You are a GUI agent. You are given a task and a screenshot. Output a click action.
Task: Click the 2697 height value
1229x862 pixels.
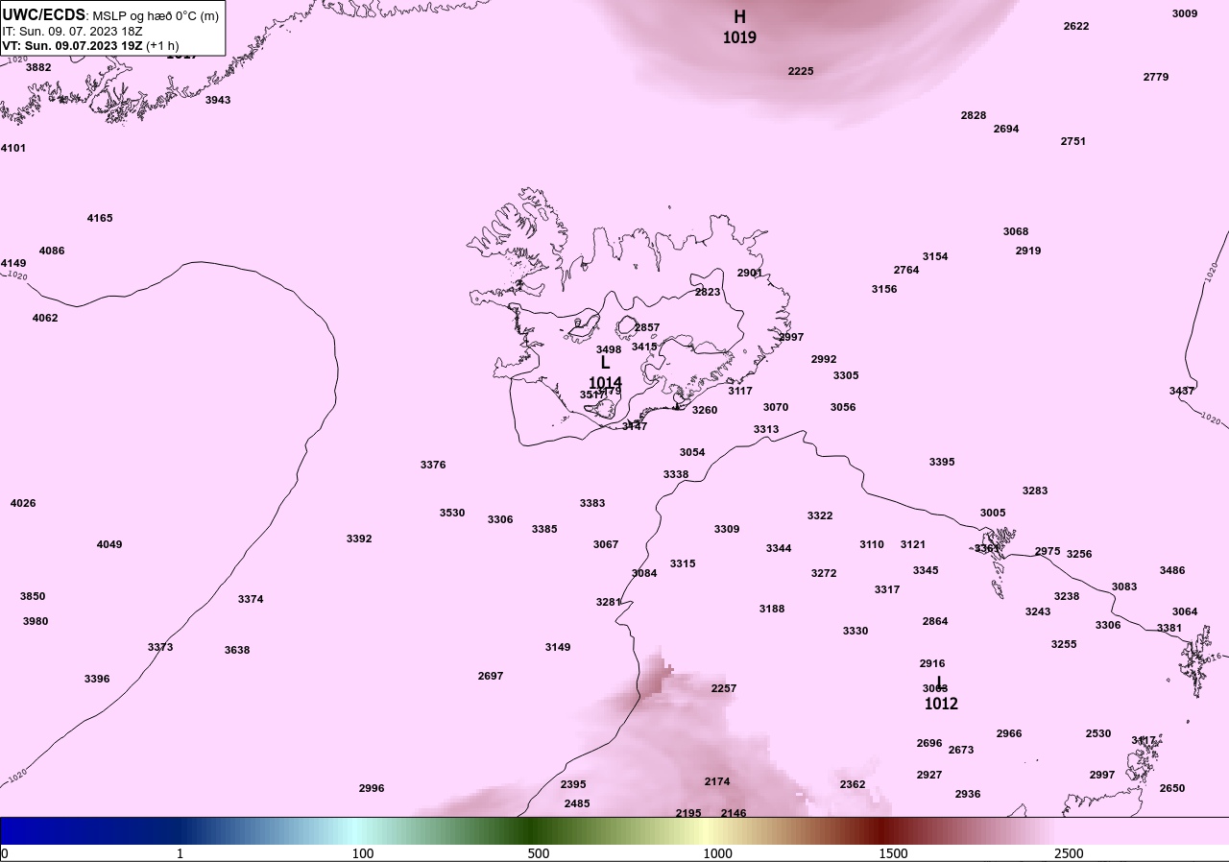pos(491,676)
